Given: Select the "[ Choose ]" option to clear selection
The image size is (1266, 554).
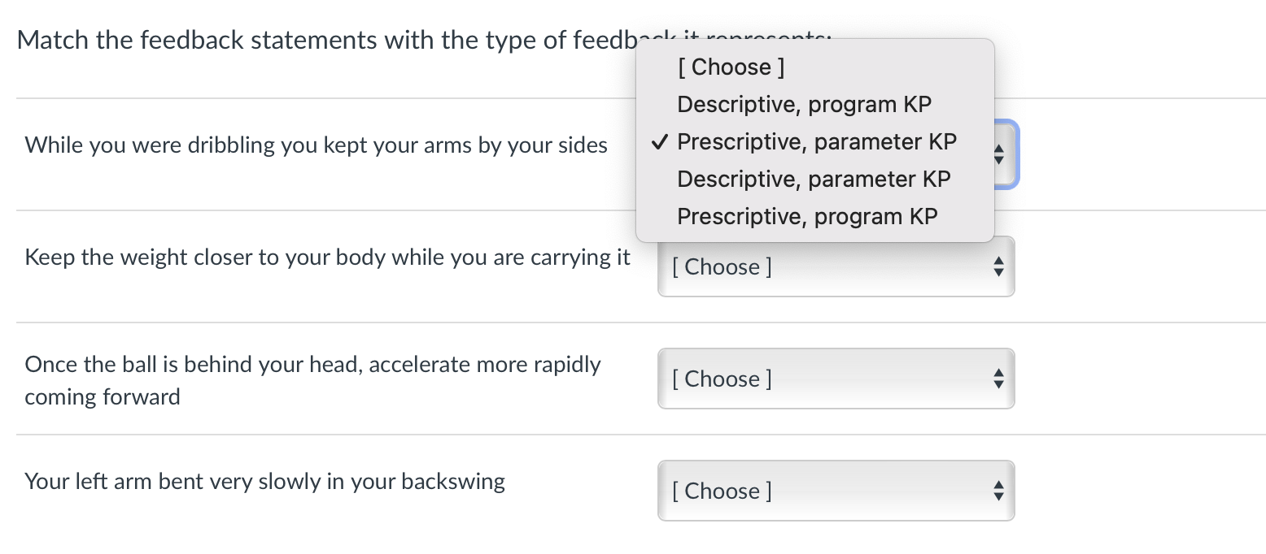Looking at the screenshot, I should tap(730, 67).
